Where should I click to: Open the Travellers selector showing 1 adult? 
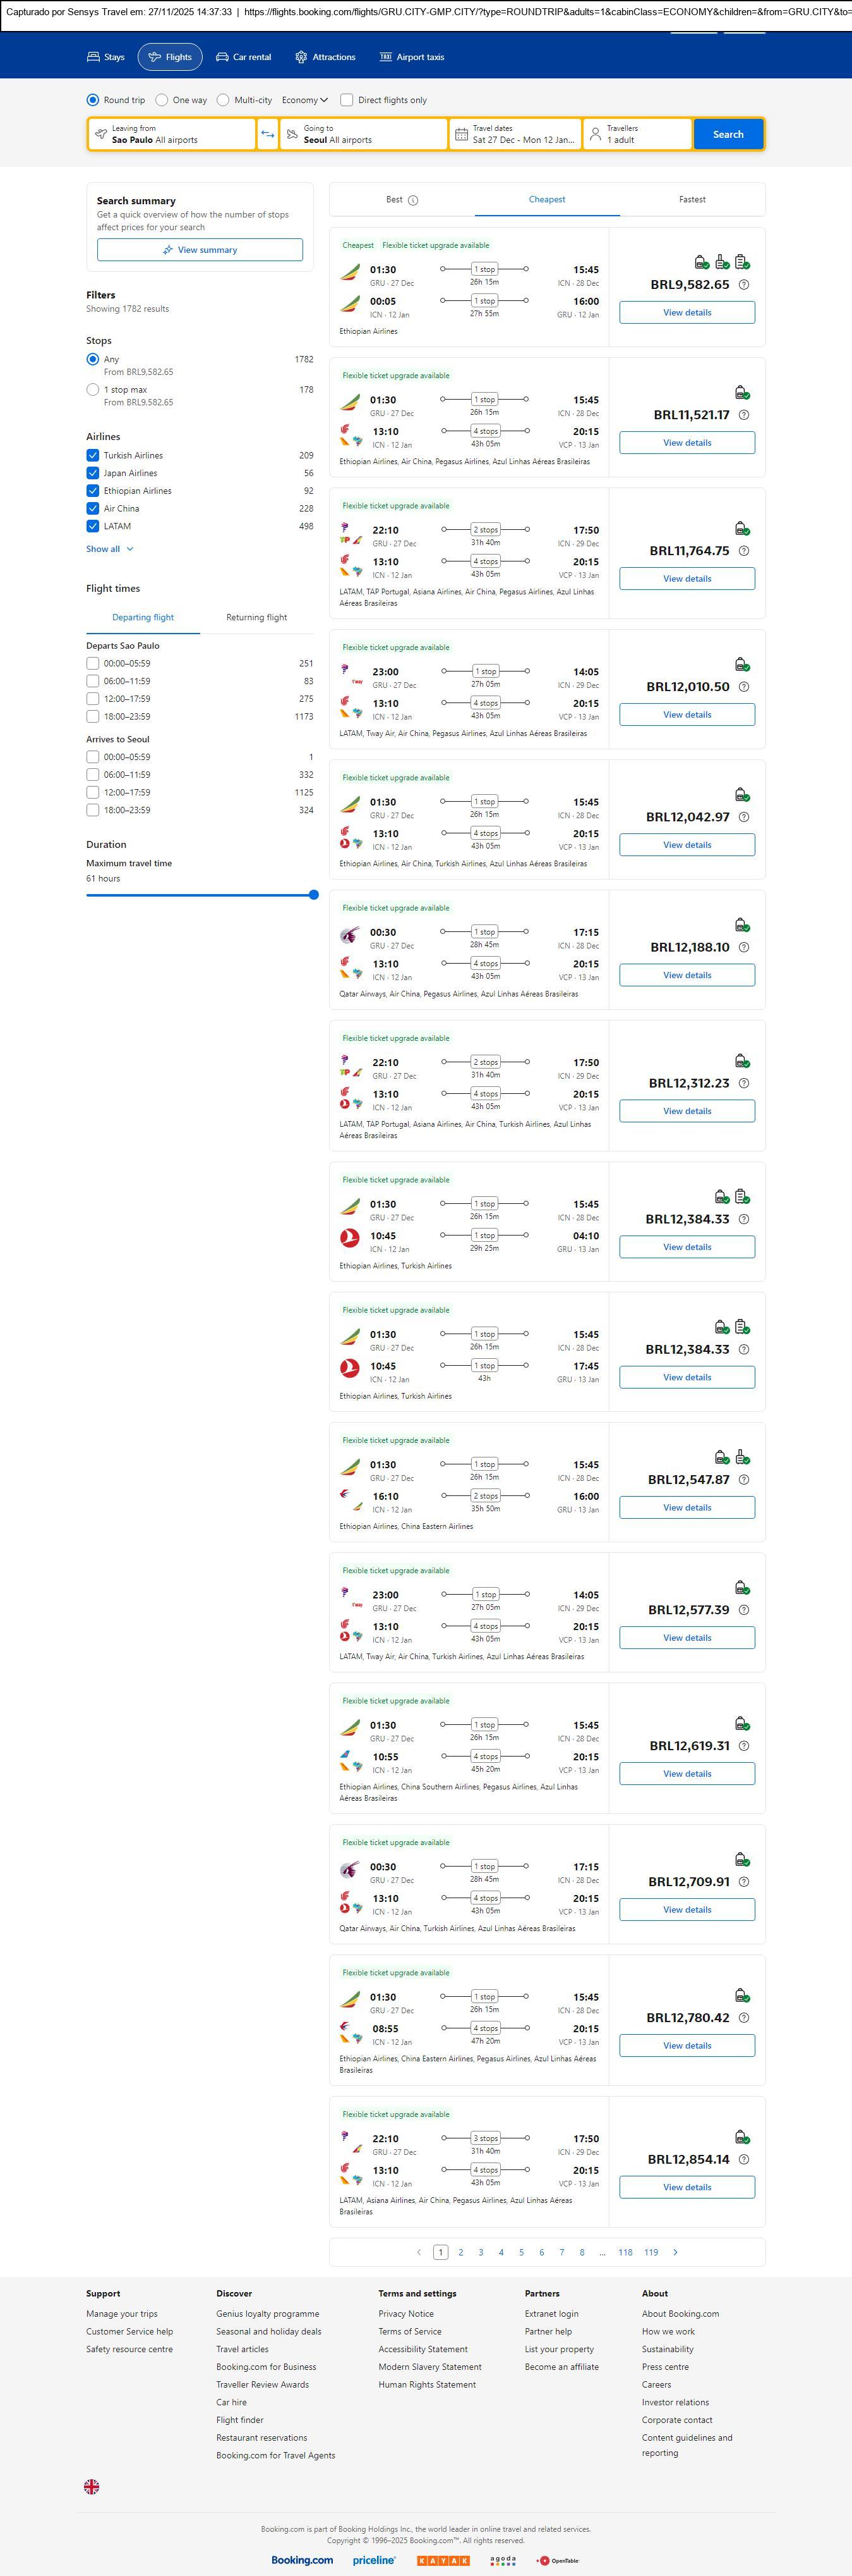coord(637,134)
